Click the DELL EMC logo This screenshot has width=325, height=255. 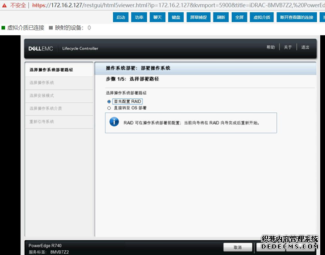click(x=41, y=49)
